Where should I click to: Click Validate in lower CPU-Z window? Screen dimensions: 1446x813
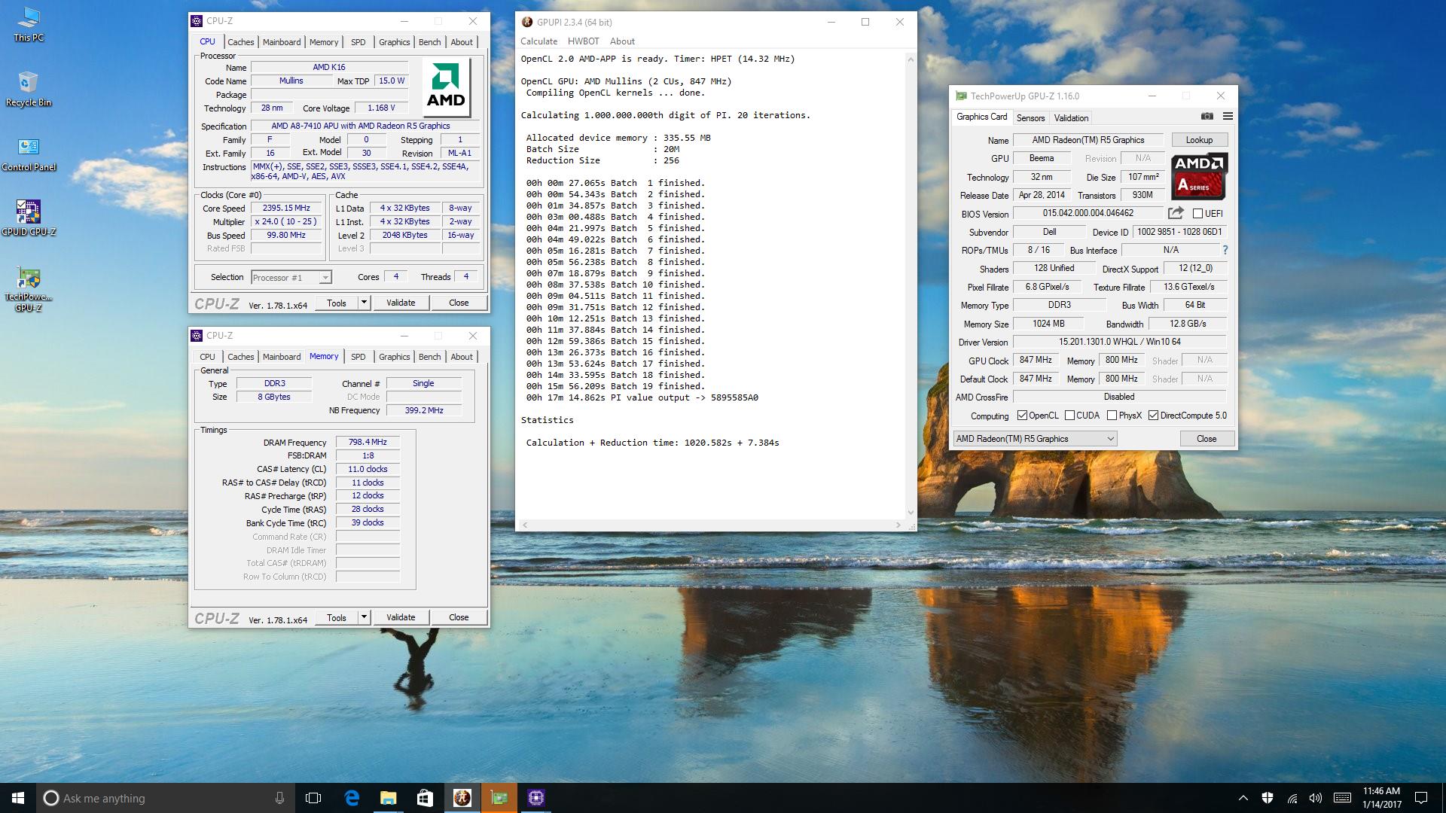401,617
